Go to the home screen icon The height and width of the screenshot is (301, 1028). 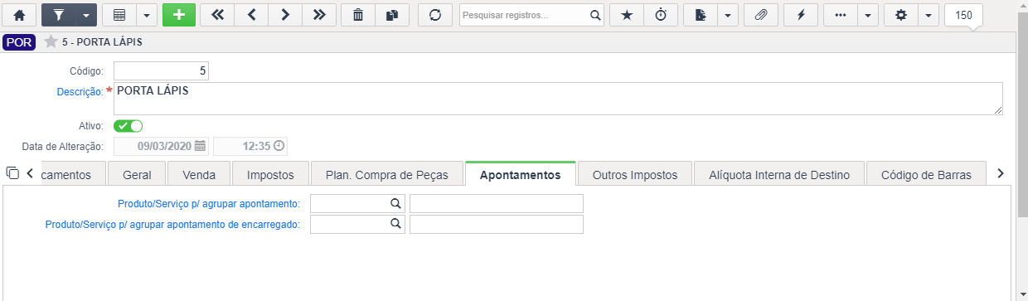(19, 15)
